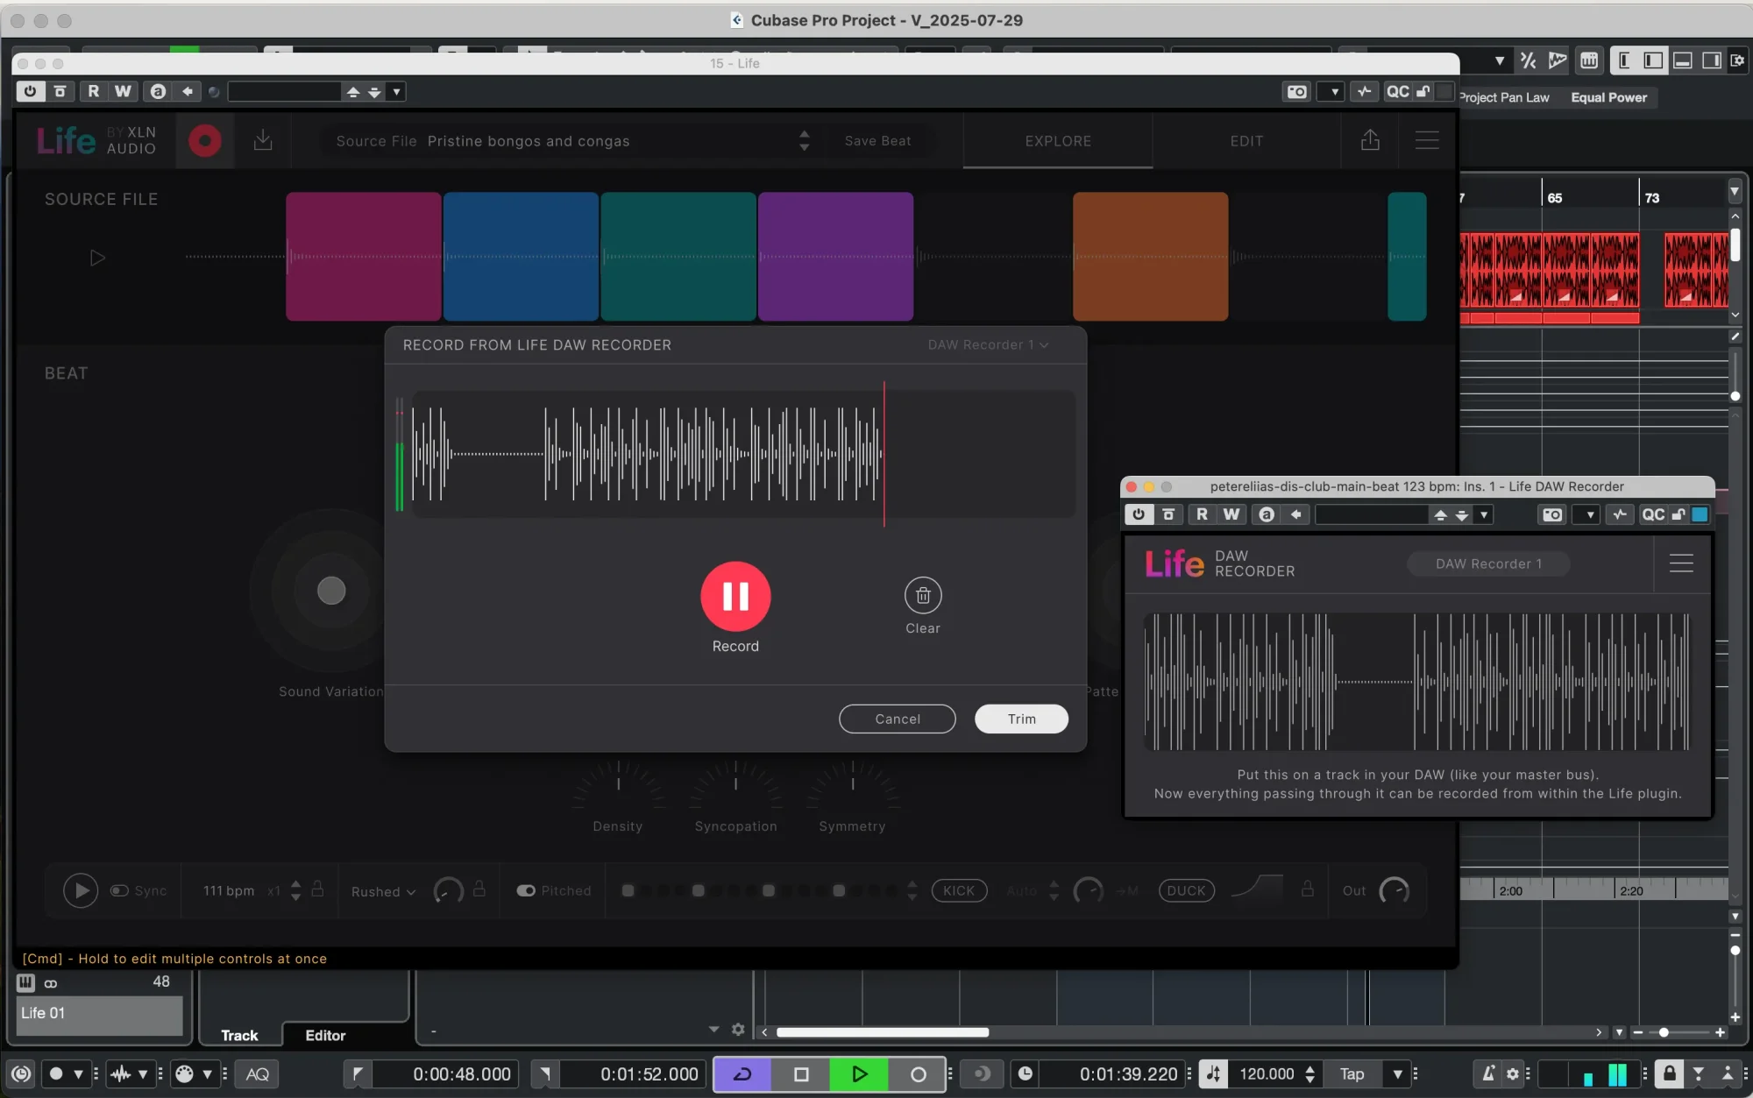
Task: Cancel the record dialog
Action: (897, 719)
